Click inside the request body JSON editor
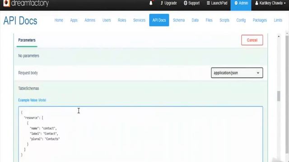This screenshot has width=289, height=162. [x=140, y=134]
